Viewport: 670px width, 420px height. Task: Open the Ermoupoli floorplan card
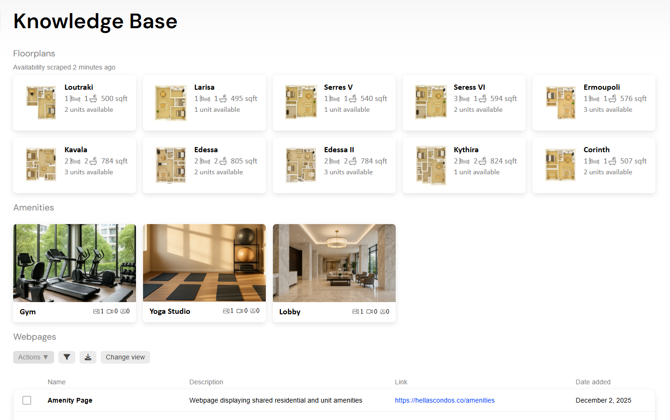(594, 103)
